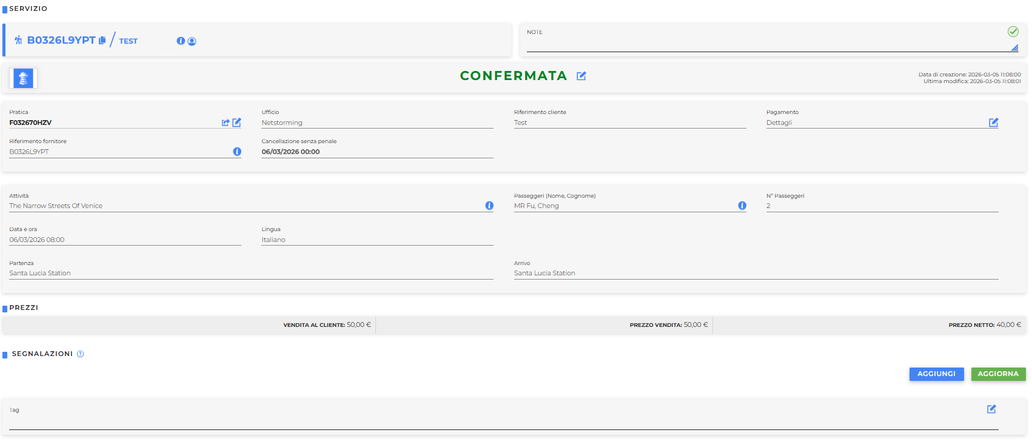
Task: Click the blue lighthouse supplier logo
Action: 23,78
